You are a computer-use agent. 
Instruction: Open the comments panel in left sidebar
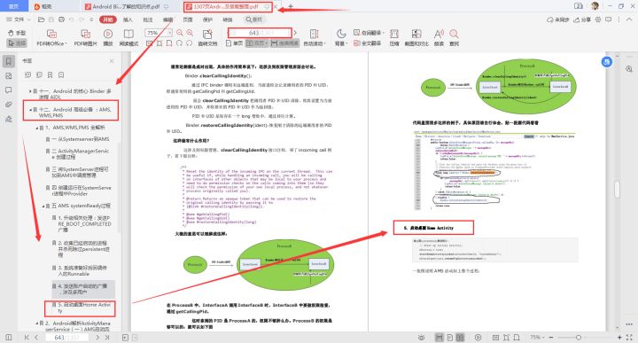9,90
